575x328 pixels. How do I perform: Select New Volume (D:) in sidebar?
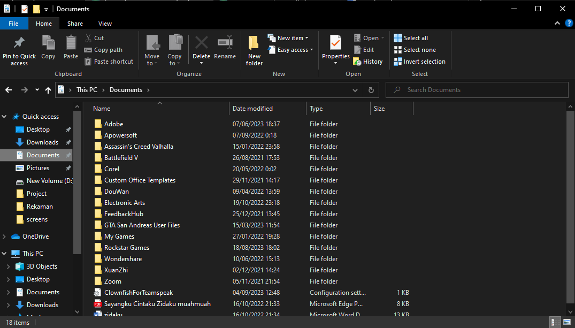pyautogui.click(x=44, y=181)
